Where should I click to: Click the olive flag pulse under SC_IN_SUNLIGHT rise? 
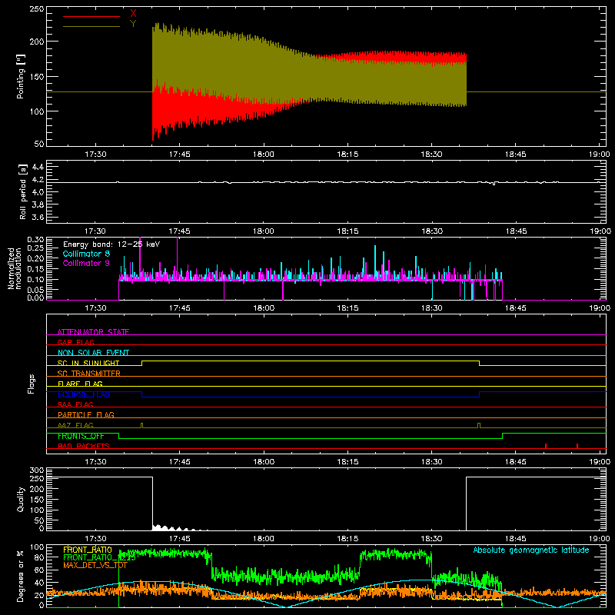click(142, 426)
